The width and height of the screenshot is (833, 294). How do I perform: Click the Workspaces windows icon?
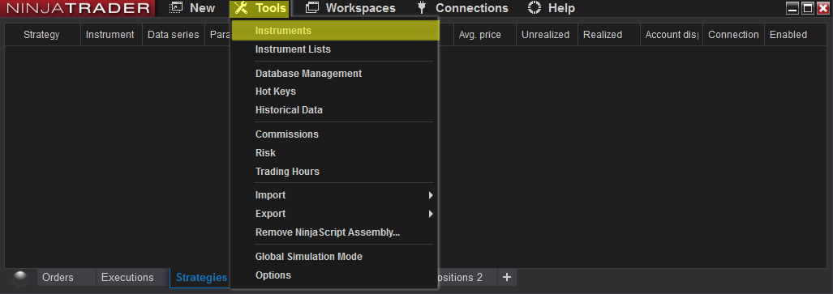pyautogui.click(x=312, y=8)
